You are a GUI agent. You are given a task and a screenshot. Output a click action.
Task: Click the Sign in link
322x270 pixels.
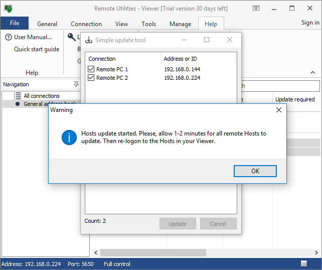[x=310, y=23]
